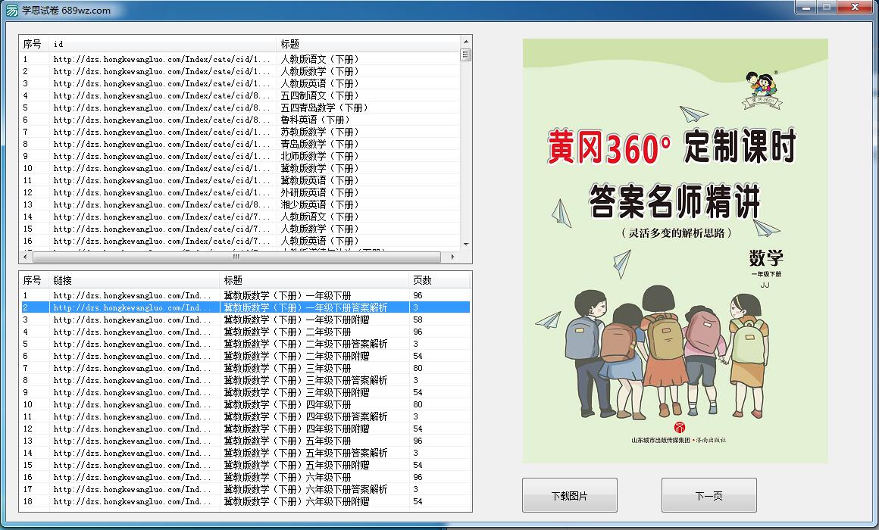Click the 页数 column header
The width and height of the screenshot is (879, 530).
[x=439, y=280]
